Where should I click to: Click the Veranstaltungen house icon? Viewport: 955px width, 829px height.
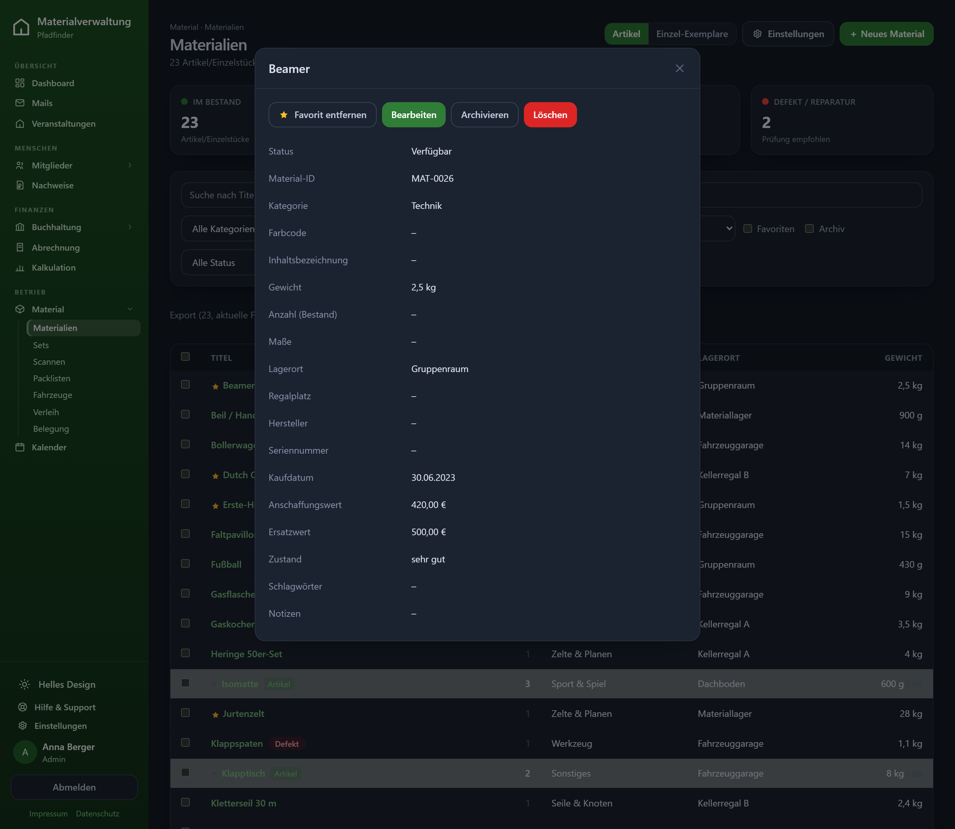[20, 123]
